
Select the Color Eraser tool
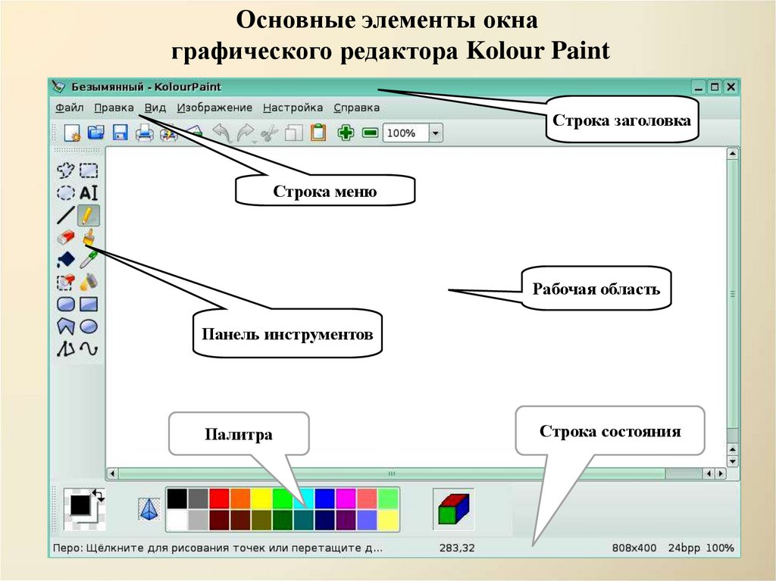click(x=65, y=282)
